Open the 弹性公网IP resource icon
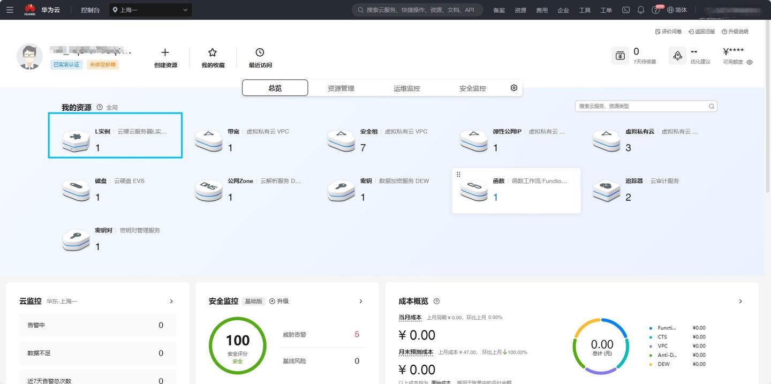 tap(474, 141)
